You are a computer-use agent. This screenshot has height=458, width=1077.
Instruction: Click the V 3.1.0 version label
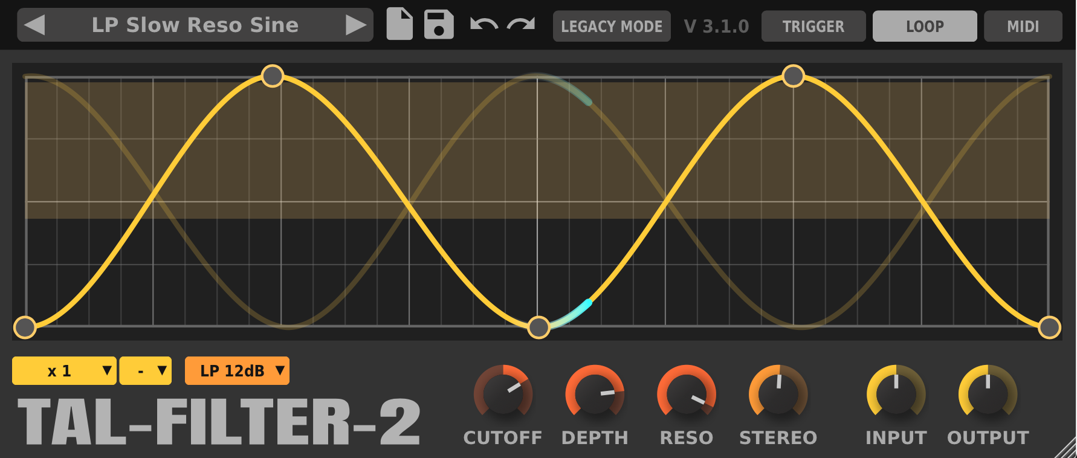(x=716, y=26)
